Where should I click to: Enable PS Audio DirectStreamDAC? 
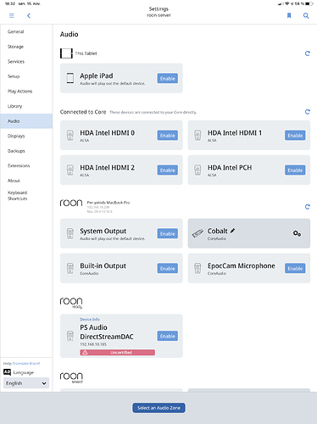coord(168,336)
